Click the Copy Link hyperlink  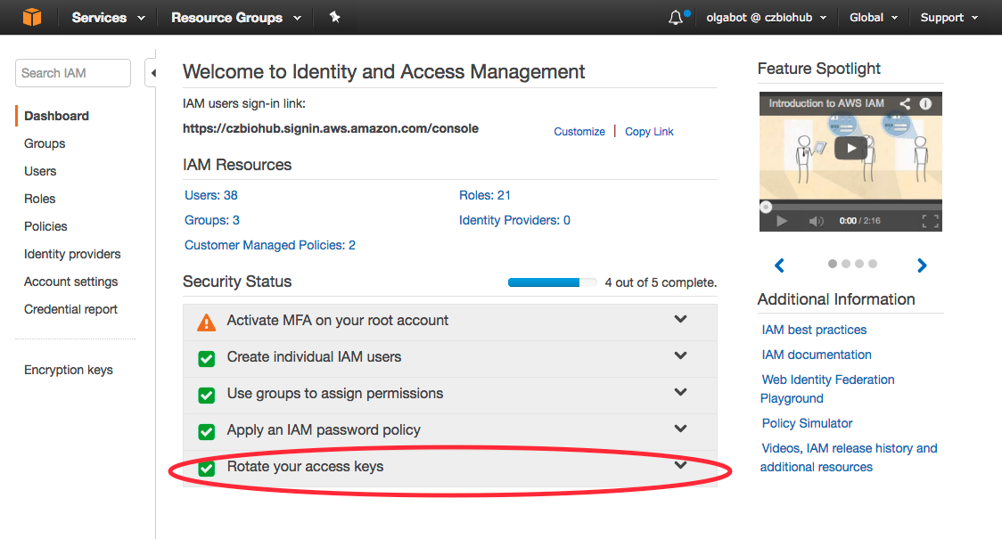coord(649,132)
